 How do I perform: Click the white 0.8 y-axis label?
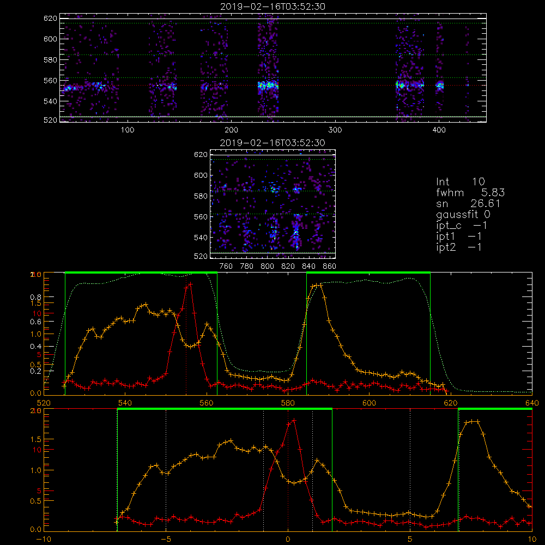(x=35, y=297)
